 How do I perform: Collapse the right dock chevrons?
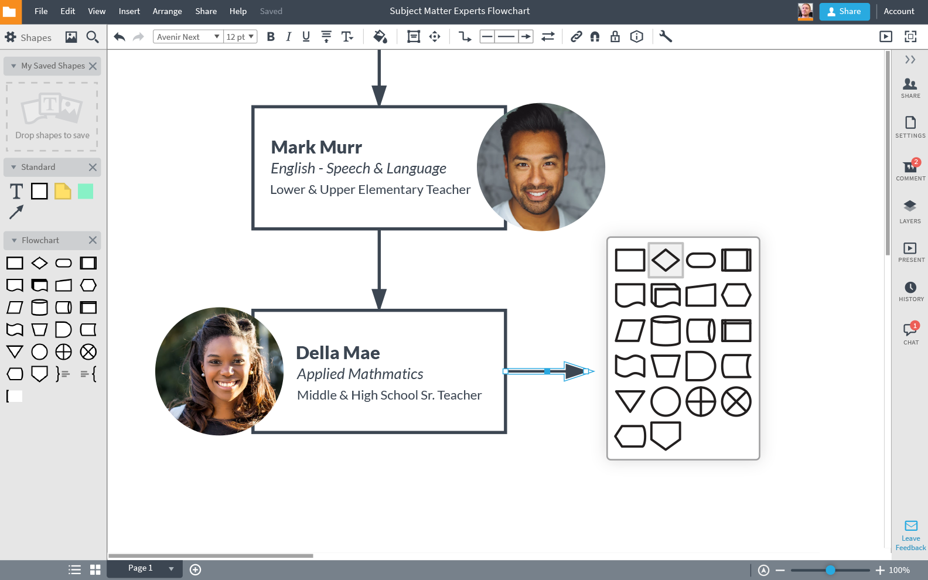(910, 60)
